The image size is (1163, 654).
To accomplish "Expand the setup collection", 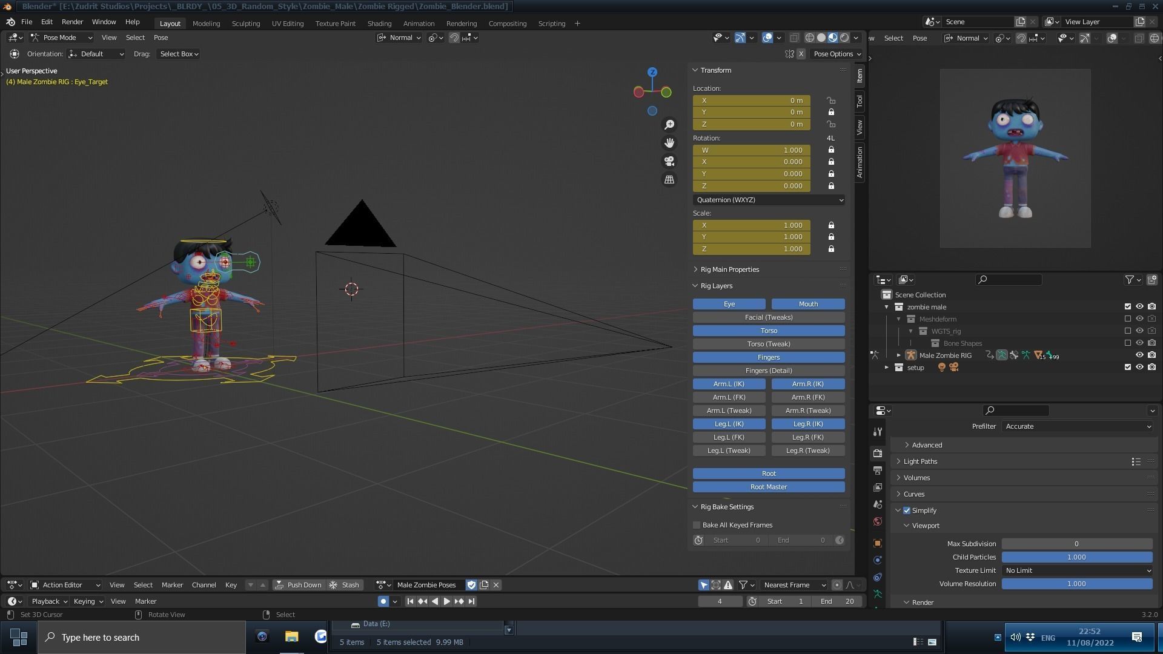I will tap(887, 368).
